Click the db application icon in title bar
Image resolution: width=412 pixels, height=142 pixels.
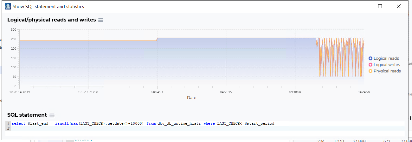[x=8, y=6]
